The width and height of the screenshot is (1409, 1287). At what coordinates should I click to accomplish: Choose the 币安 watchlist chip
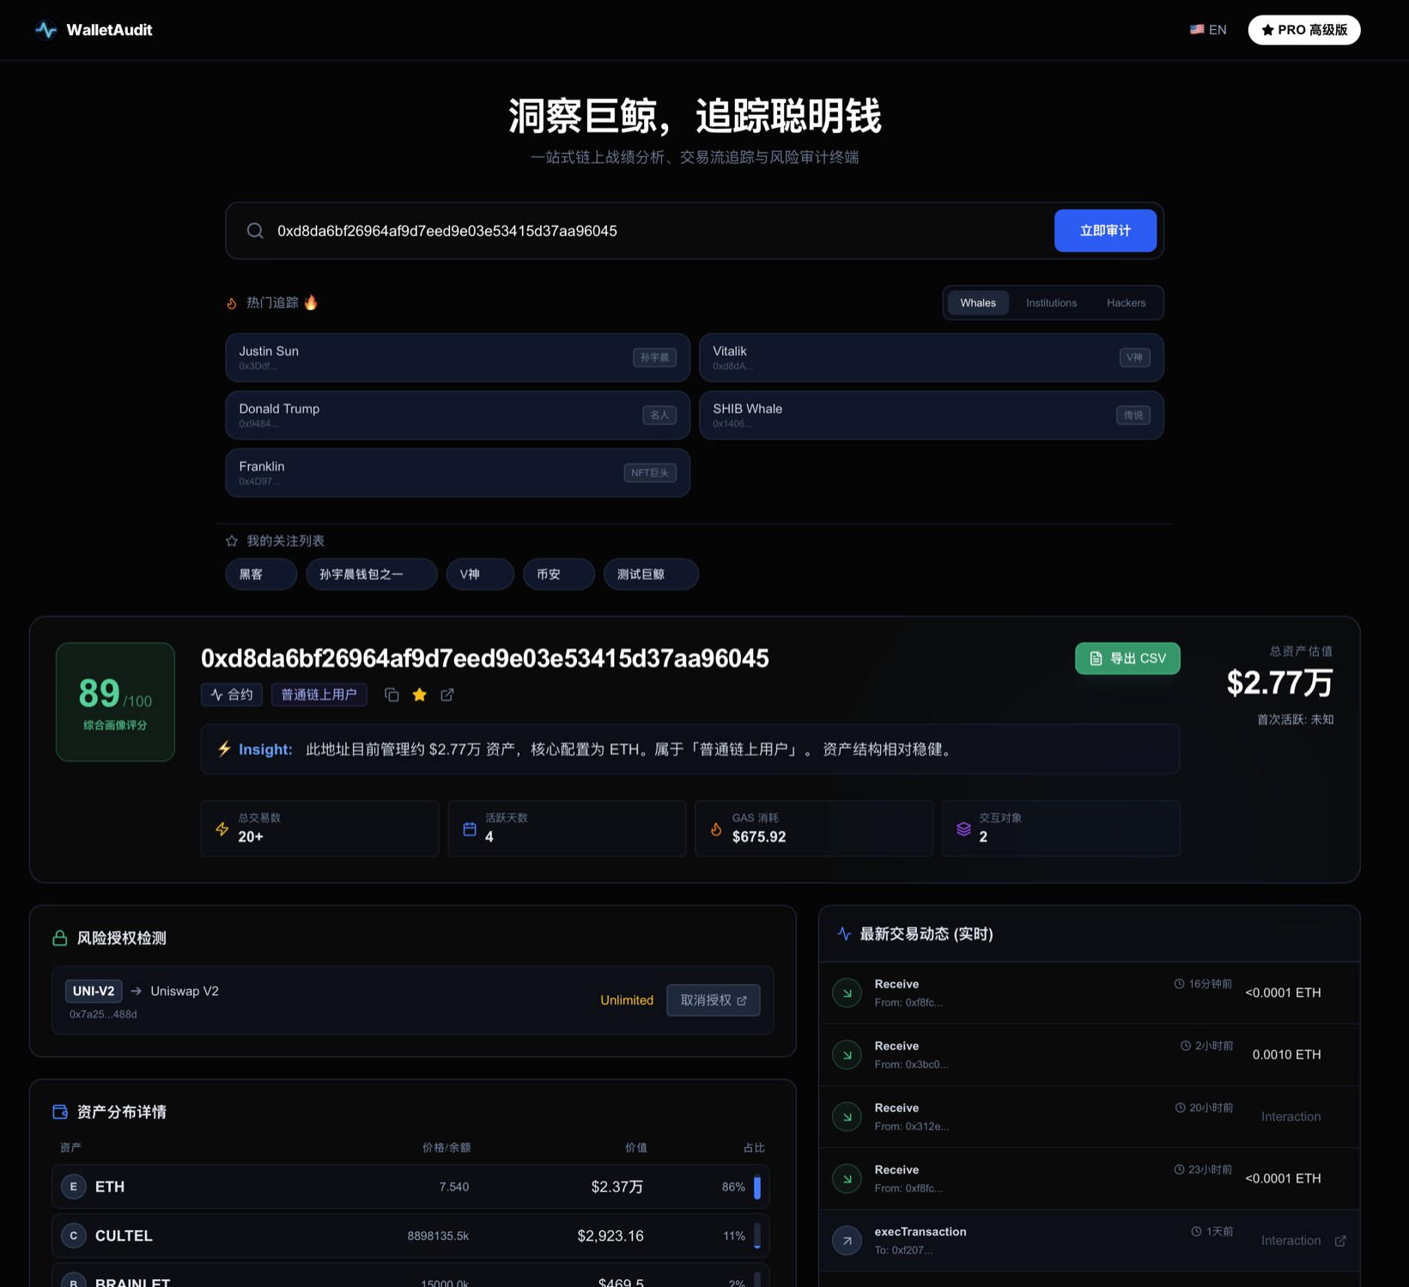(x=558, y=574)
